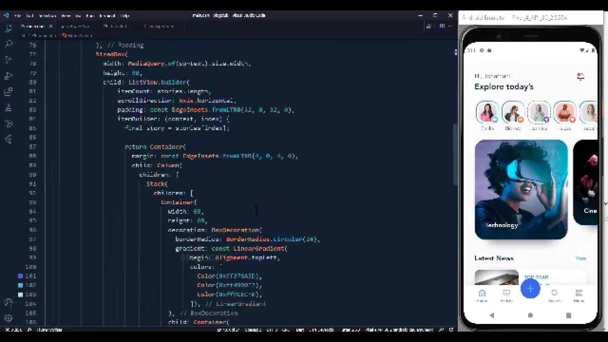
Task: Open the Run and Debug view
Action: (x=9, y=76)
